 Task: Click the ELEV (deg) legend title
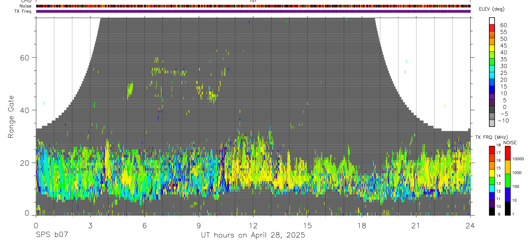click(492, 9)
